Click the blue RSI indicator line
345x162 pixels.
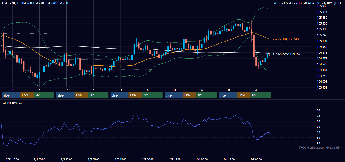click(x=135, y=114)
